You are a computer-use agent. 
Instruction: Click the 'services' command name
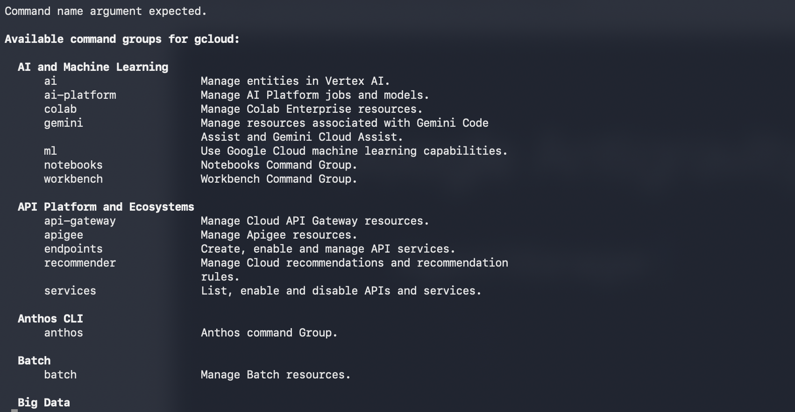pyautogui.click(x=70, y=291)
